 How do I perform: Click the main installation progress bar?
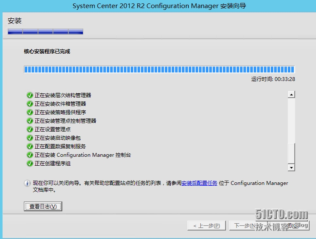[159, 69]
